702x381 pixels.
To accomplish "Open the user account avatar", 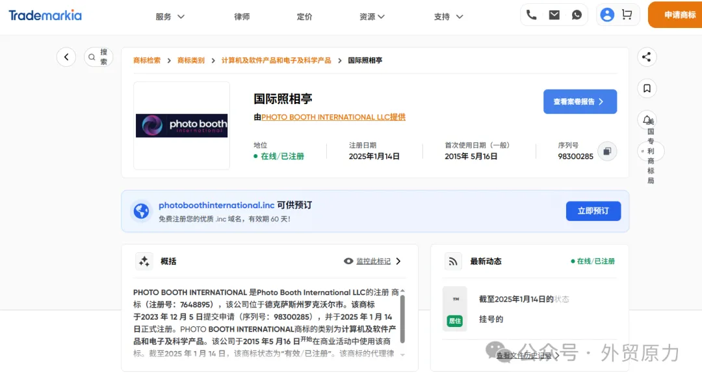I will (607, 14).
